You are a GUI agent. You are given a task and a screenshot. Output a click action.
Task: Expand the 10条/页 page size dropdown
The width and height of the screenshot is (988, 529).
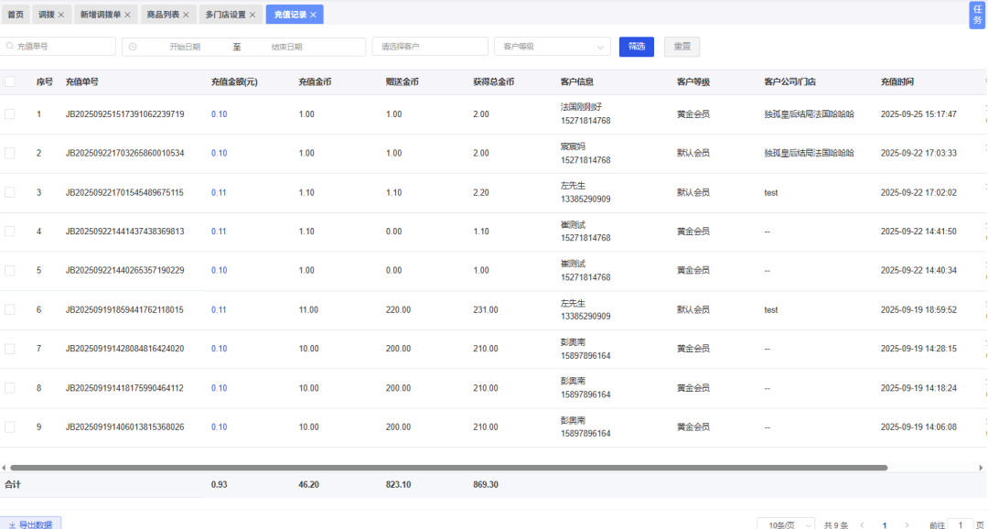point(786,525)
